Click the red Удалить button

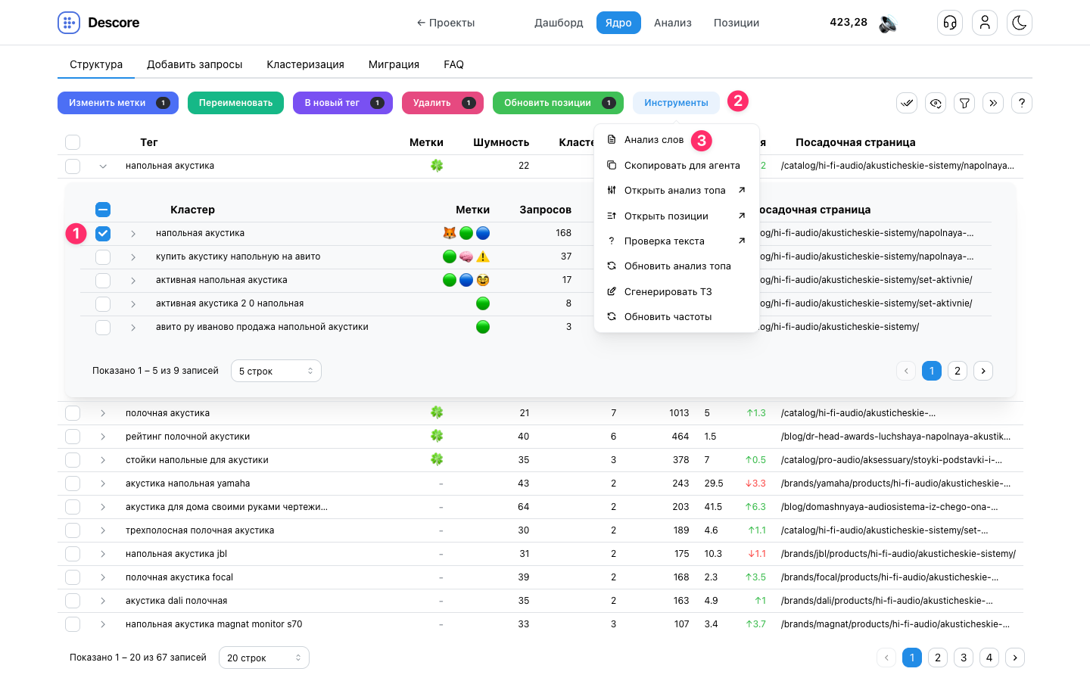click(443, 103)
